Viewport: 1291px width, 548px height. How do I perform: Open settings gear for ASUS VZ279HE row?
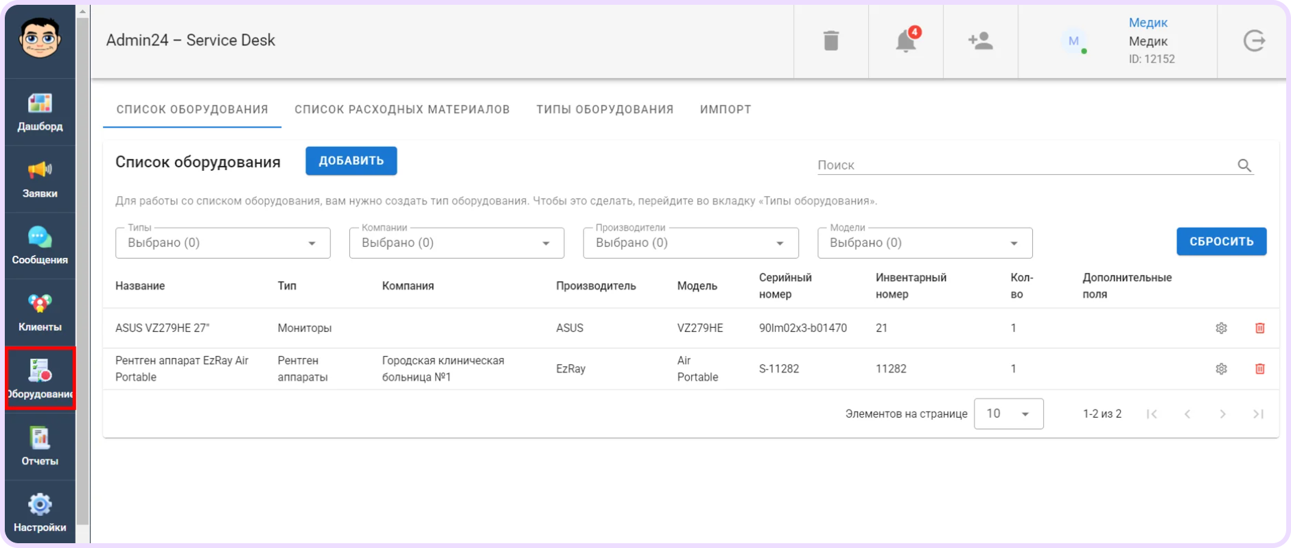click(x=1221, y=328)
